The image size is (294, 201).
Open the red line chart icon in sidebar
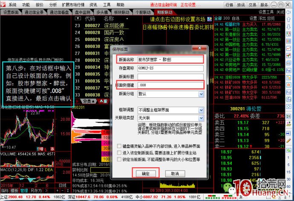pos(288,49)
